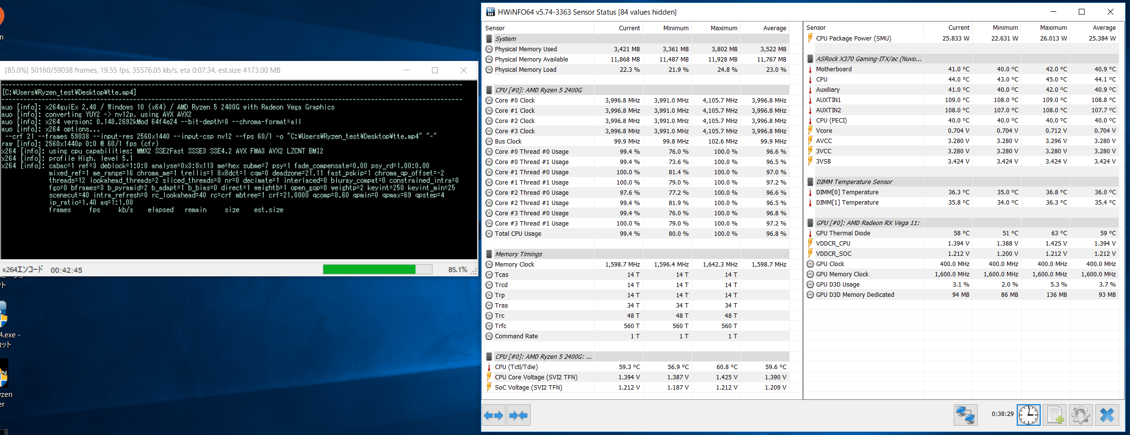
Task: Select the AUXTIN1 temperature row
Action: pyautogui.click(x=961, y=100)
